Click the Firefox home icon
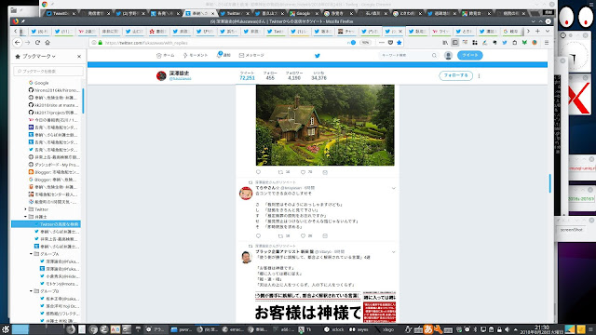Screen dimensions: 596x335 47,43
